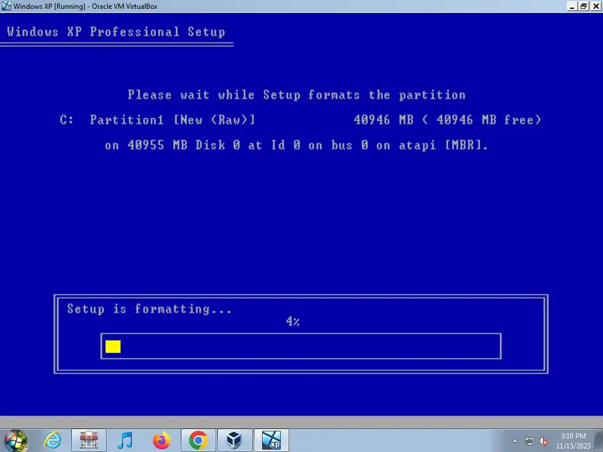Show hidden system tray icons arrow
This screenshot has height=452, width=603.
[x=515, y=441]
